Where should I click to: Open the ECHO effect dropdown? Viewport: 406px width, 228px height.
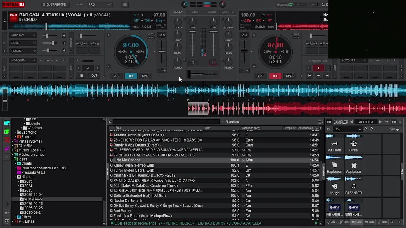pos(23,43)
